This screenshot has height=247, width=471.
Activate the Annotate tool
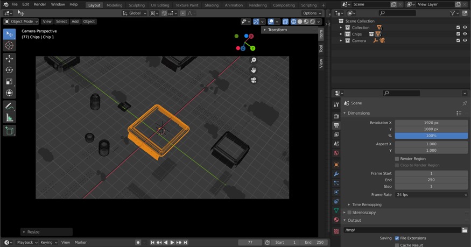pyautogui.click(x=9, y=107)
